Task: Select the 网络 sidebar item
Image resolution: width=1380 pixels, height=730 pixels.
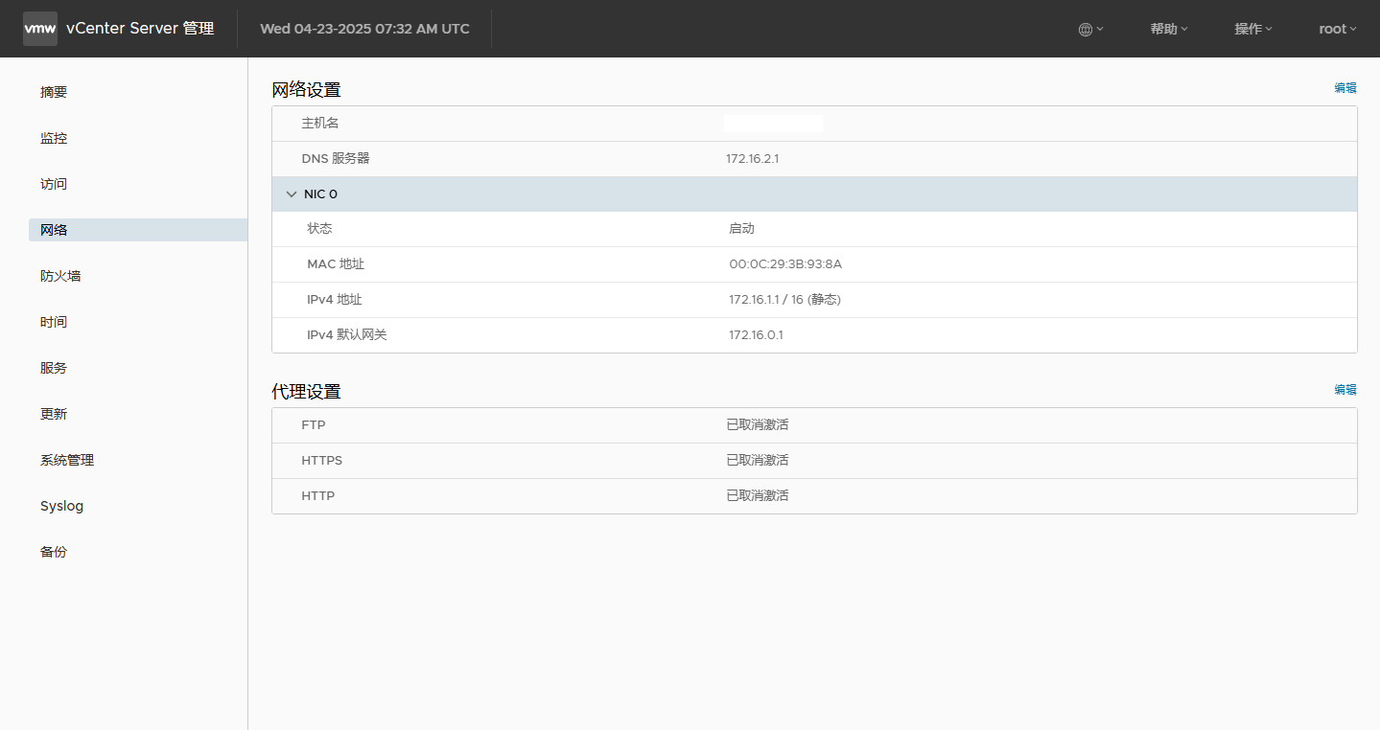Action: (x=138, y=230)
